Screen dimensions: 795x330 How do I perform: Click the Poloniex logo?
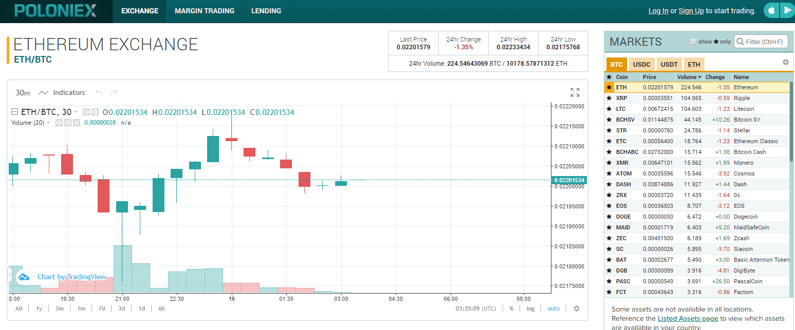coord(56,11)
